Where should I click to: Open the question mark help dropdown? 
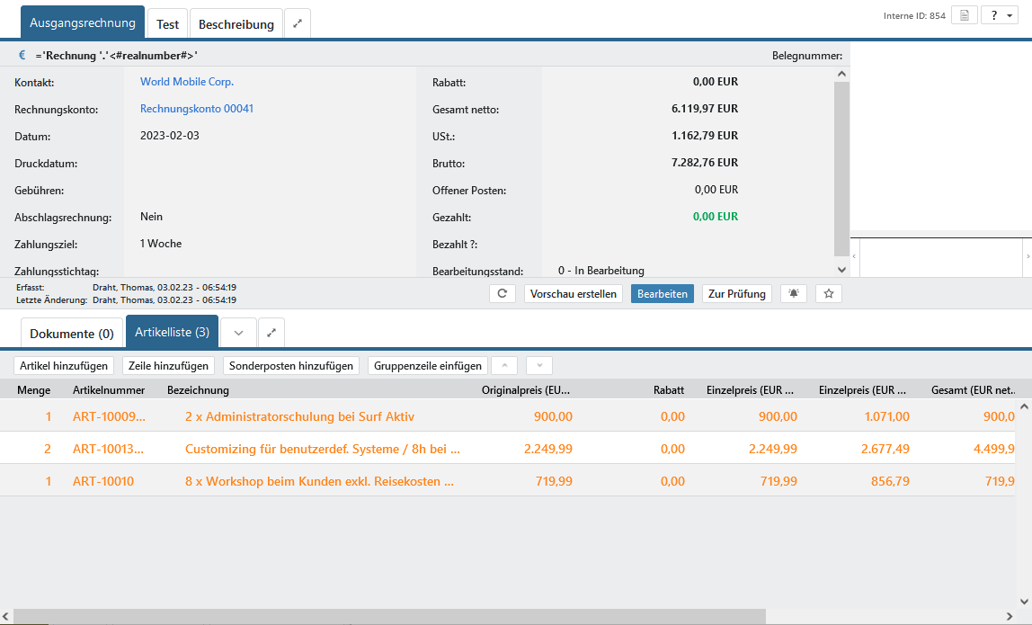coord(999,16)
